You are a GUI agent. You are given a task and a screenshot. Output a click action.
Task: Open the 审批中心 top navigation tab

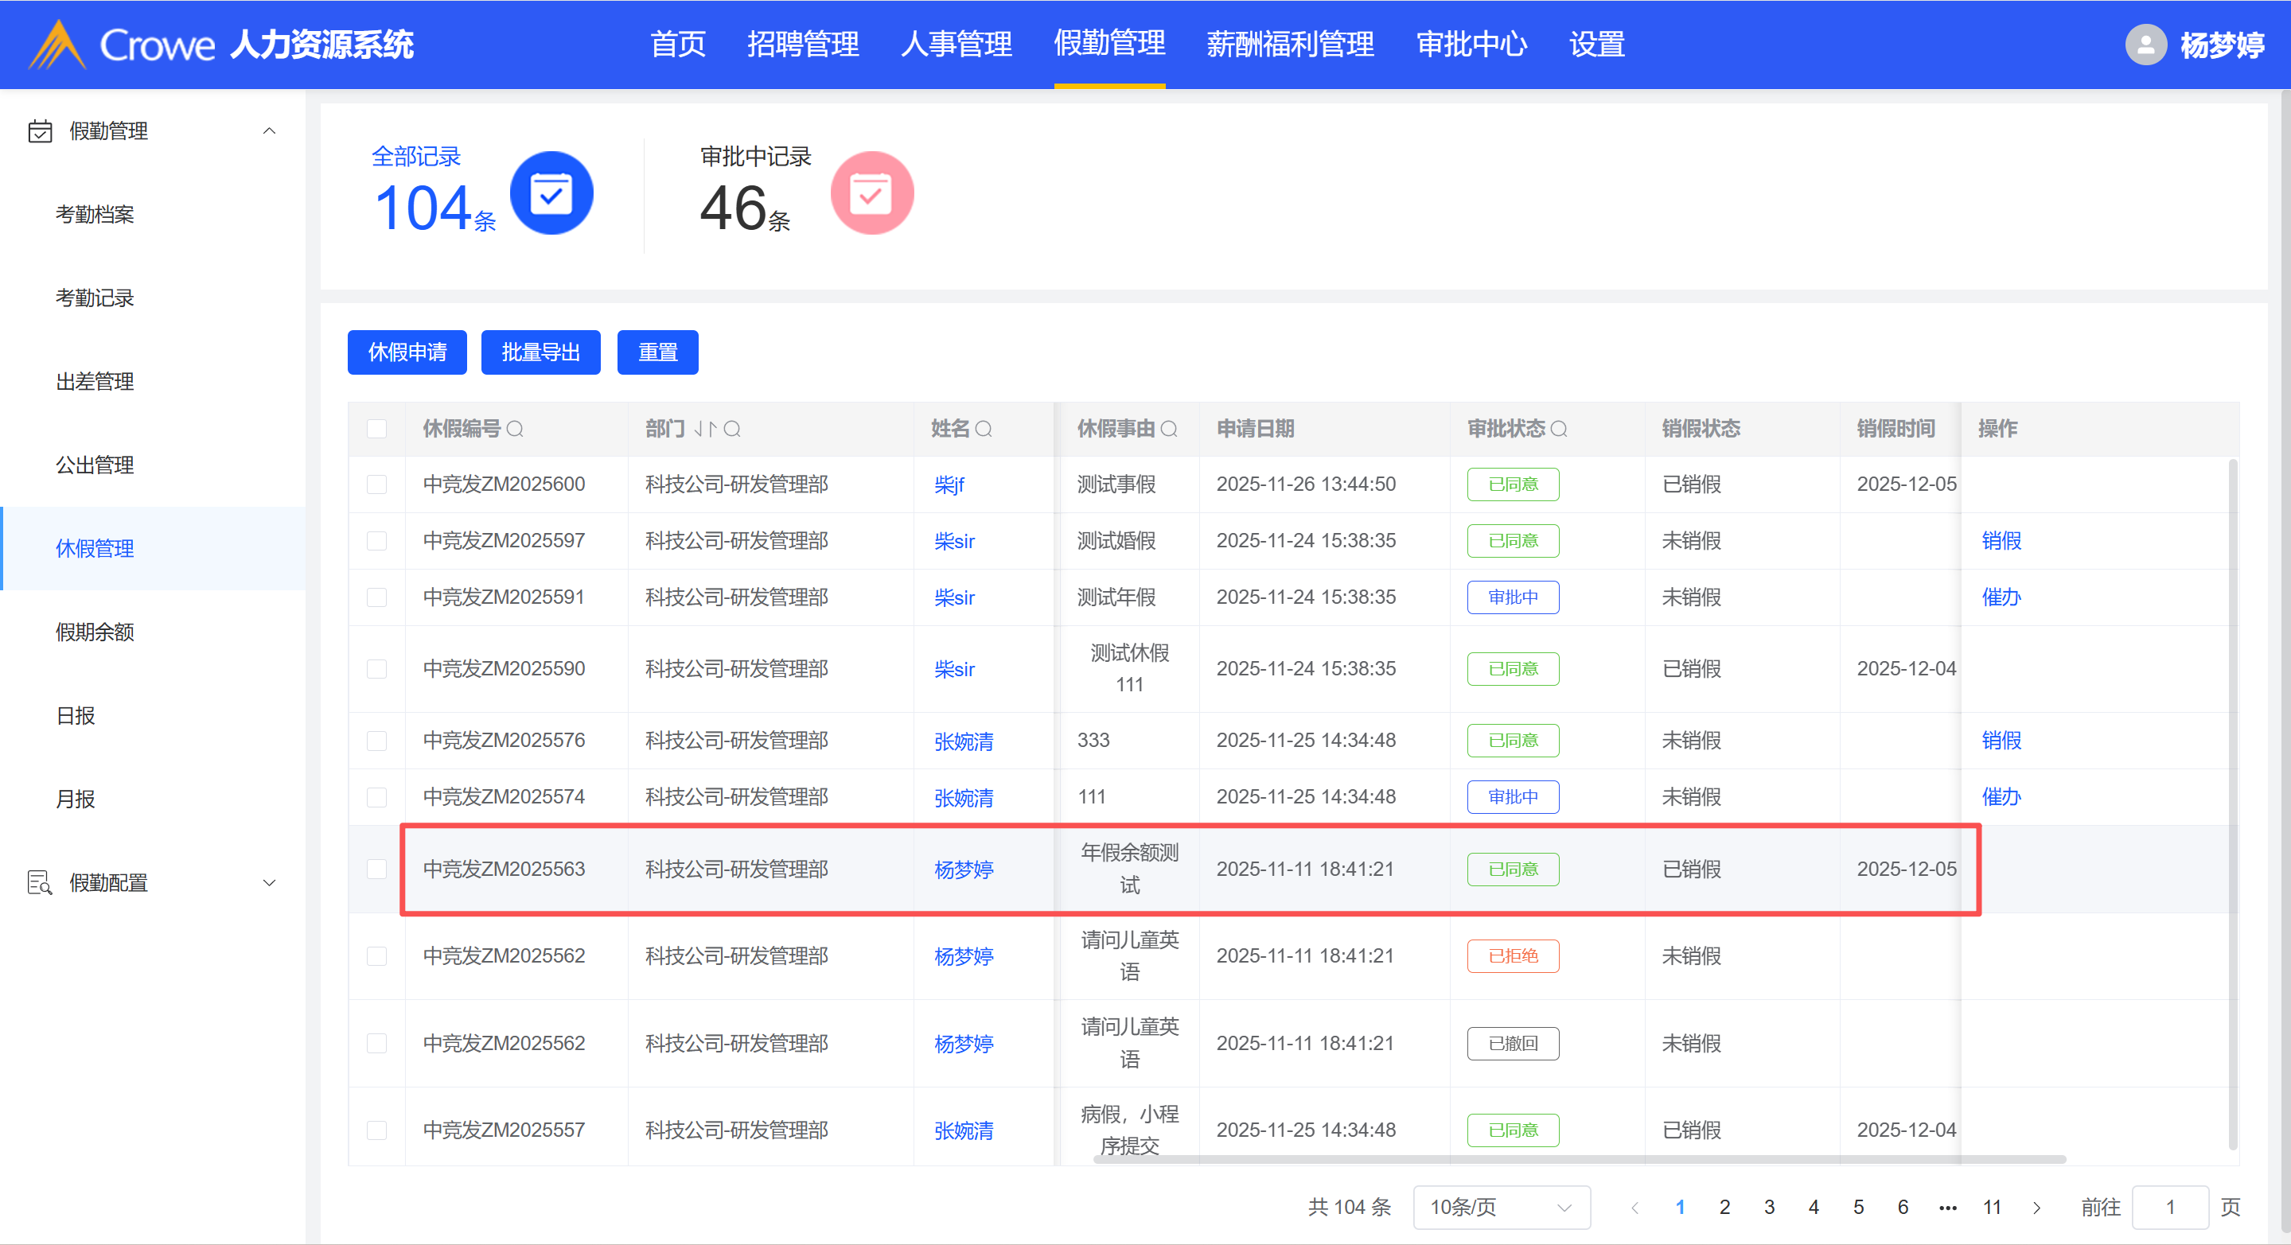[x=1471, y=45]
